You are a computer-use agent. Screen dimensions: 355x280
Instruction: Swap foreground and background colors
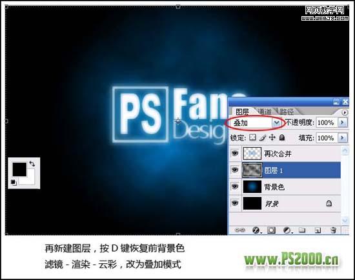click(x=32, y=163)
